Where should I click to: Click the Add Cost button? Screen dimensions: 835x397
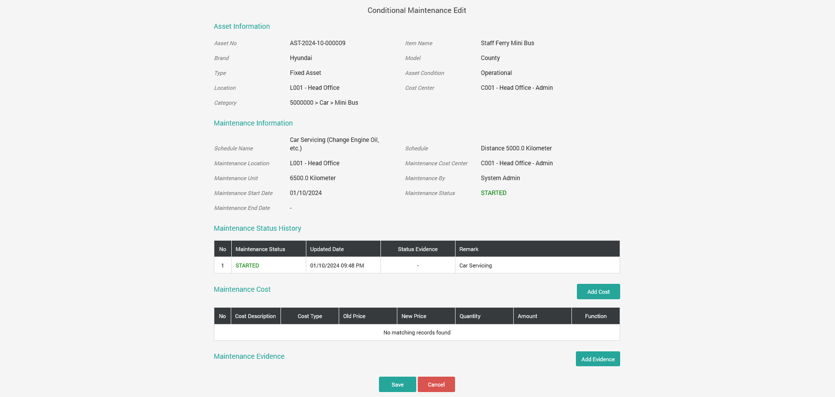[598, 292]
